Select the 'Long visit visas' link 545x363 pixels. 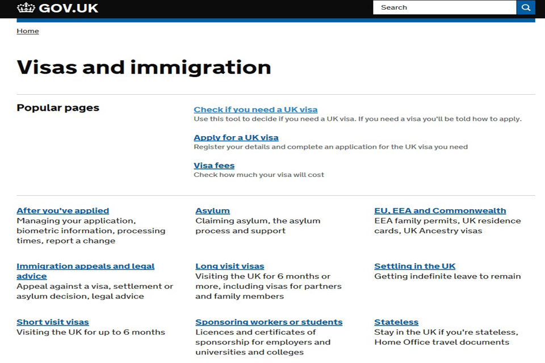[229, 266]
